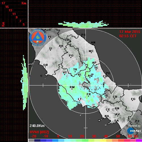142x142 pixels.
Task: Pick the magenta 65 dBZ color swatch
Action: [139, 140]
